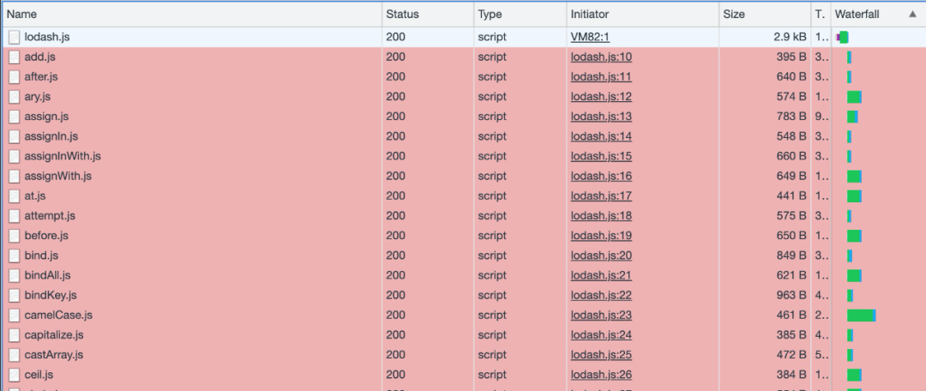Click the assign.js file icon
This screenshot has height=391, width=926.
point(15,117)
